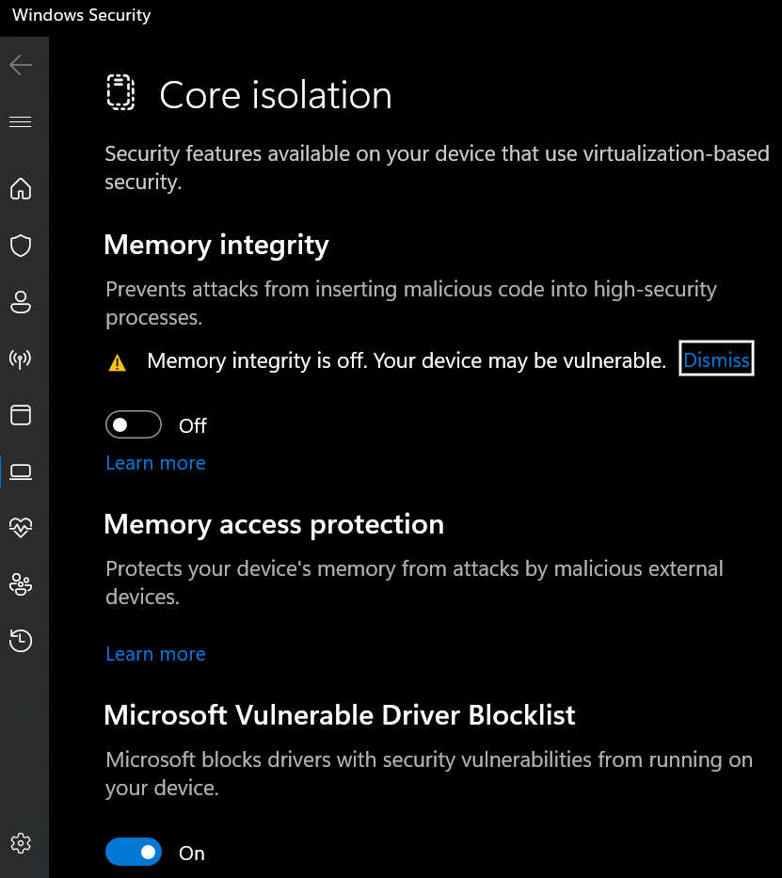
Task: Disable the Microsoft Vulnerable Driver Blocklist
Action: click(x=134, y=852)
